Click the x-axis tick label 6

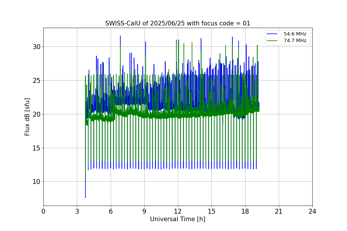(x=111, y=211)
